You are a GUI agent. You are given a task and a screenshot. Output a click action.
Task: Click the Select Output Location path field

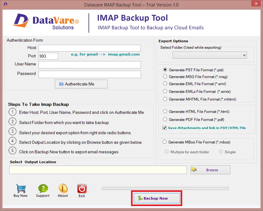coord(98,170)
